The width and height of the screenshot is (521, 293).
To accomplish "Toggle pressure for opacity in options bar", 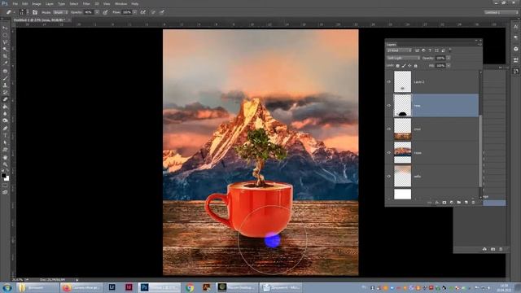I will 105,12.
